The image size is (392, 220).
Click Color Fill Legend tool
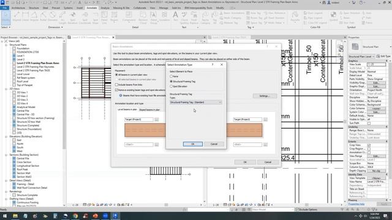point(315,23)
